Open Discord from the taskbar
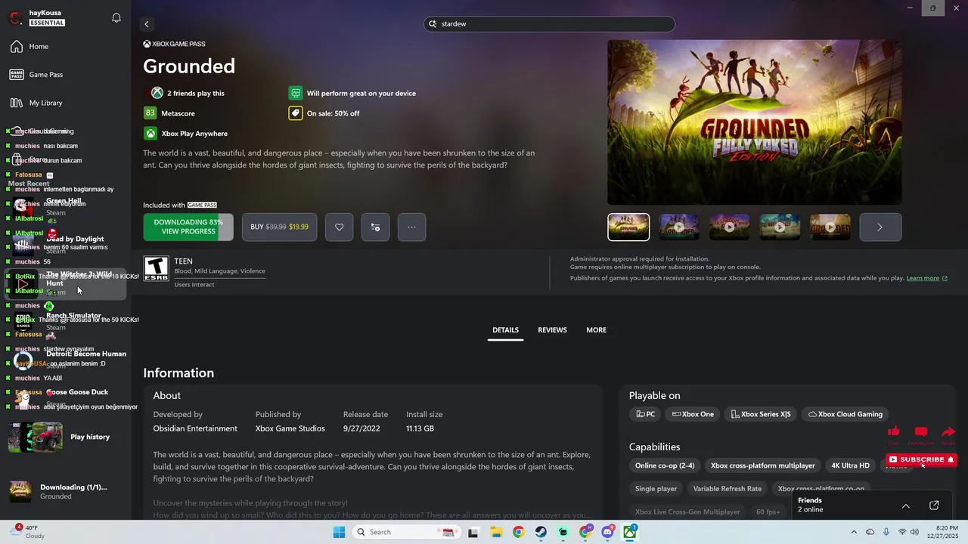The image size is (968, 544). (x=607, y=532)
